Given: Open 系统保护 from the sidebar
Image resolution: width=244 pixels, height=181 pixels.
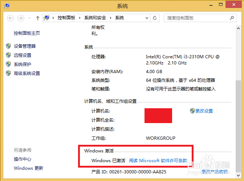Looking at the screenshot, I should coord(23,64).
